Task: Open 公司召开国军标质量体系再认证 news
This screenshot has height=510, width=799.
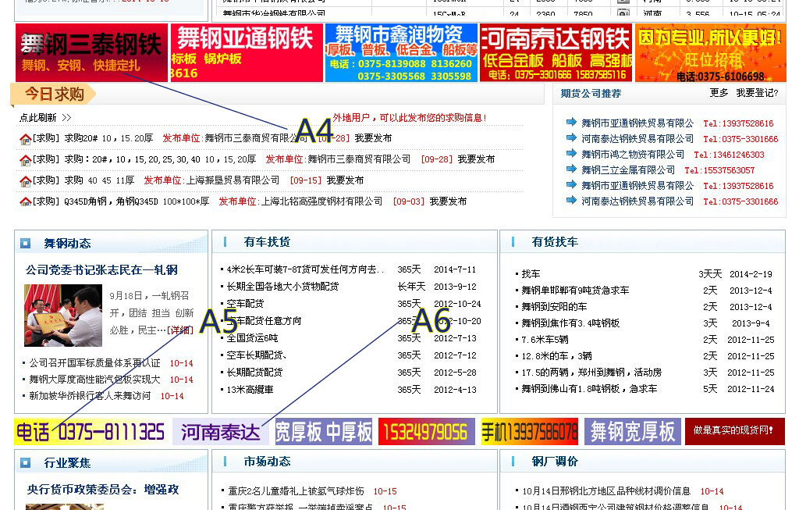Action: tap(94, 363)
